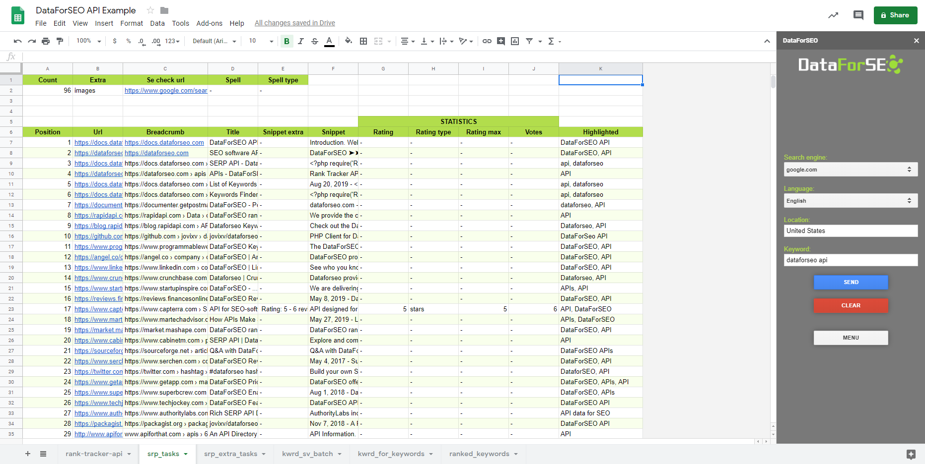Open text wrapping options
The image size is (925, 464).
(x=446, y=41)
